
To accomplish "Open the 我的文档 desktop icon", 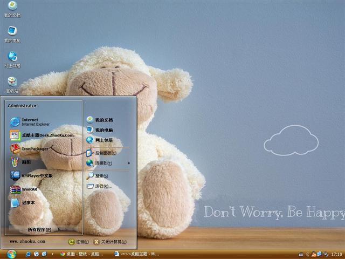I will coord(12,9).
